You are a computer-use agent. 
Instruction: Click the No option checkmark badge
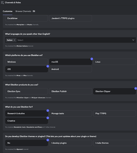coord(48,140)
